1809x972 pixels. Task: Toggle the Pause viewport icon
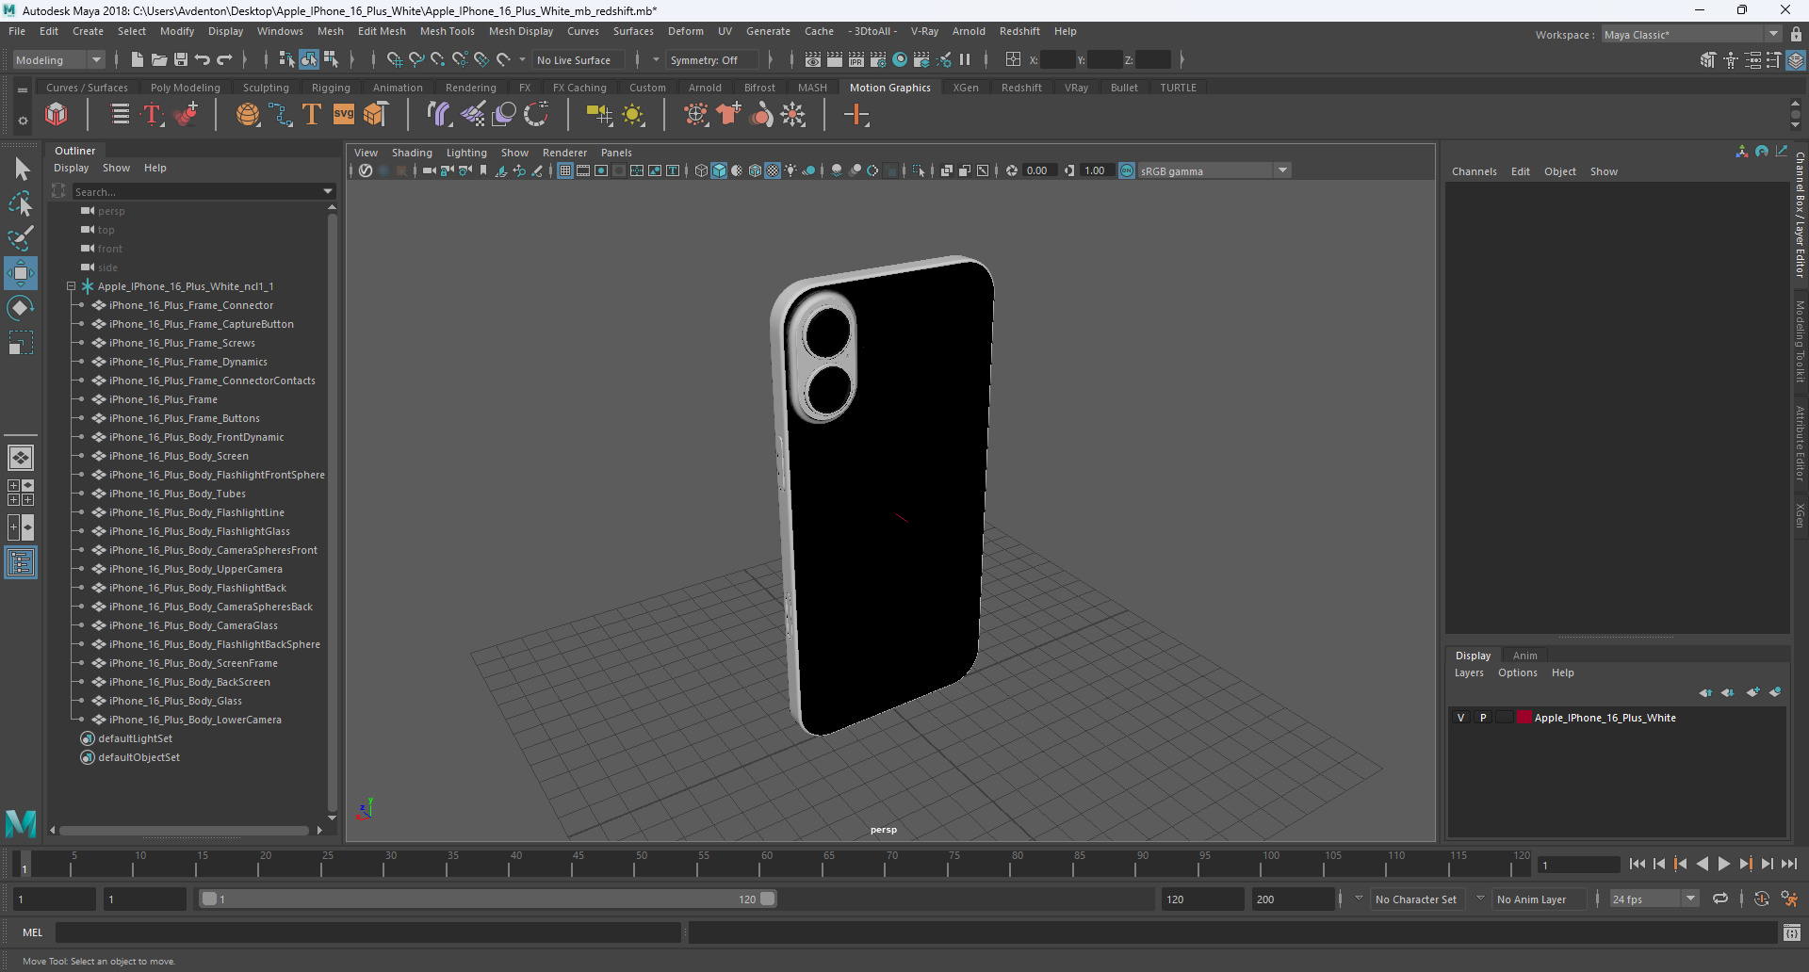(965, 59)
